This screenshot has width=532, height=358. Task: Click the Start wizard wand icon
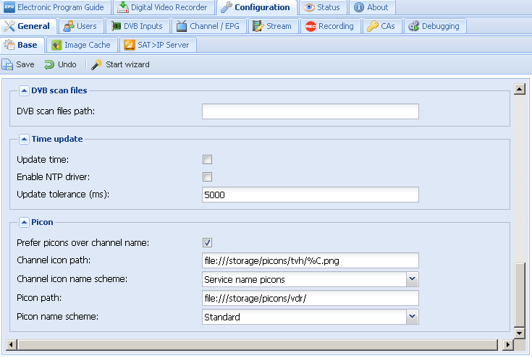pos(97,64)
